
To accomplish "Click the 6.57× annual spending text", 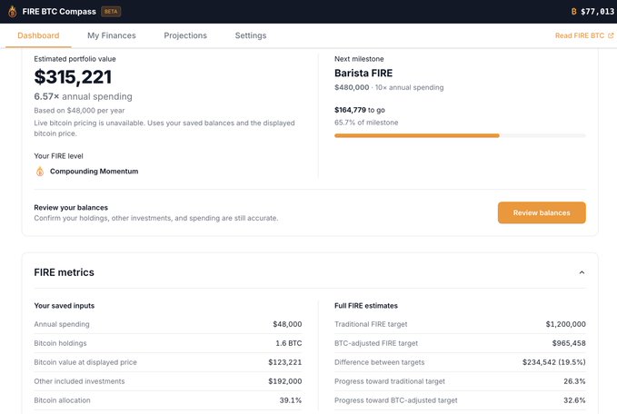I will click(83, 96).
